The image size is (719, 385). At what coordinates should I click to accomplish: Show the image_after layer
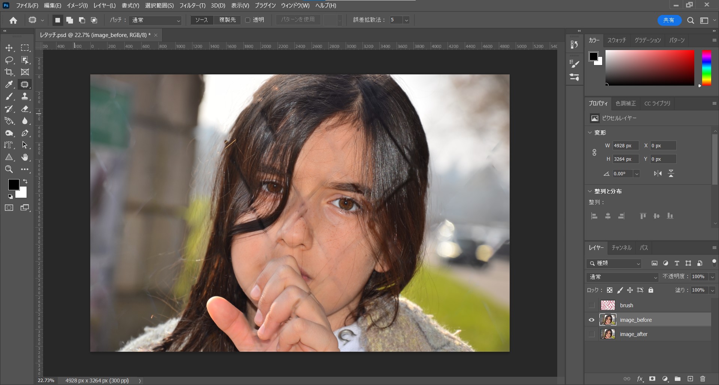592,334
